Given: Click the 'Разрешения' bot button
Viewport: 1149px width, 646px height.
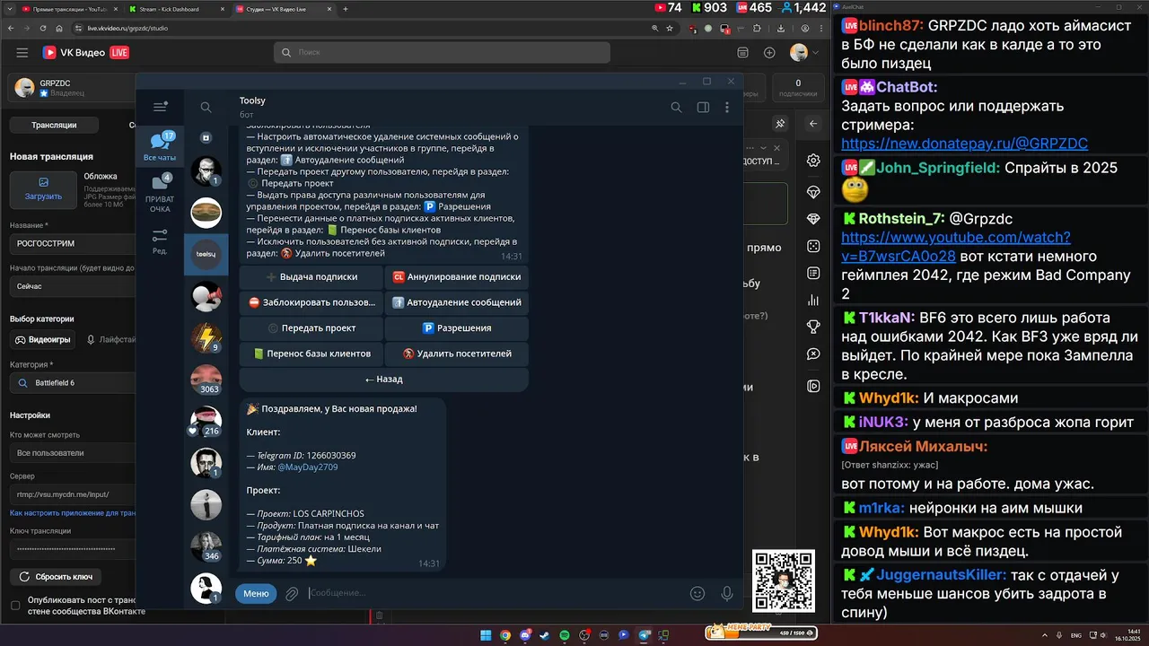Looking at the screenshot, I should [x=457, y=328].
